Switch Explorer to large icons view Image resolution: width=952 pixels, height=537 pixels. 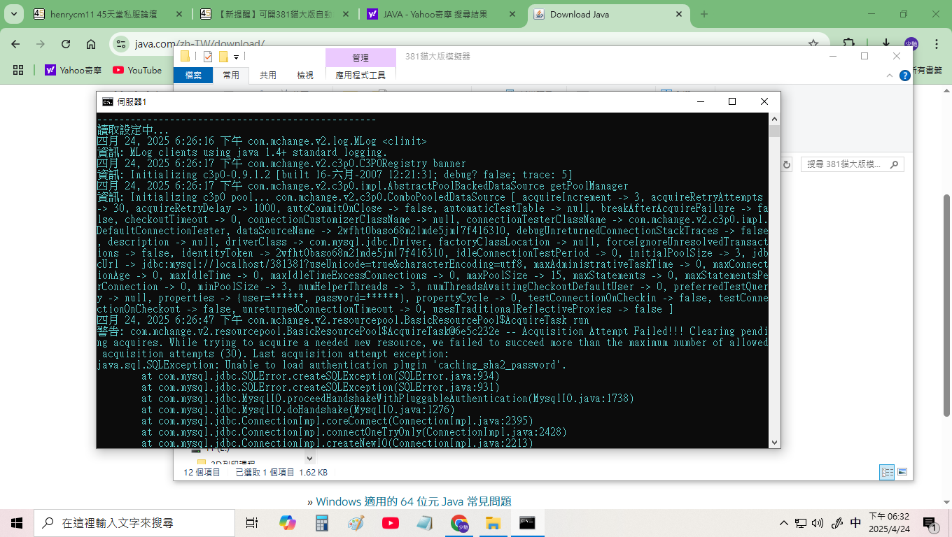point(902,472)
